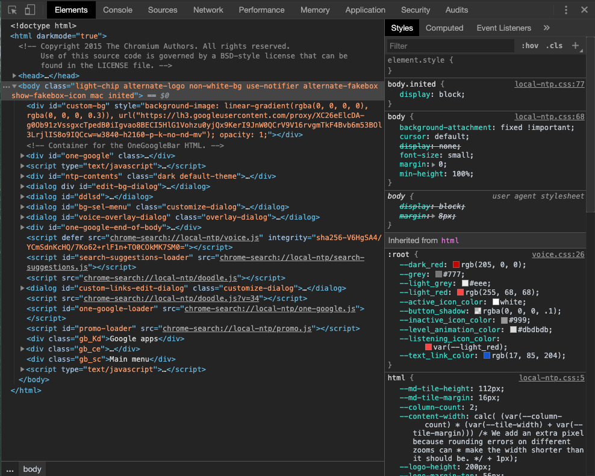Viewport: 595px width, 476px height.
Task: Follow the local-ntp/promo.js script link
Action: coord(237,329)
